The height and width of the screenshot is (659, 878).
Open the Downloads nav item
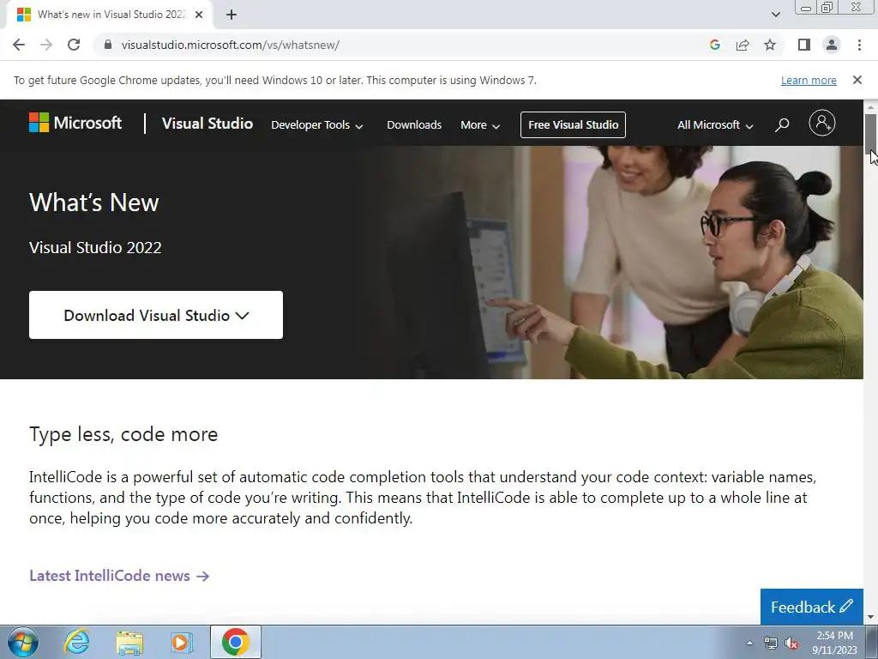tap(414, 125)
